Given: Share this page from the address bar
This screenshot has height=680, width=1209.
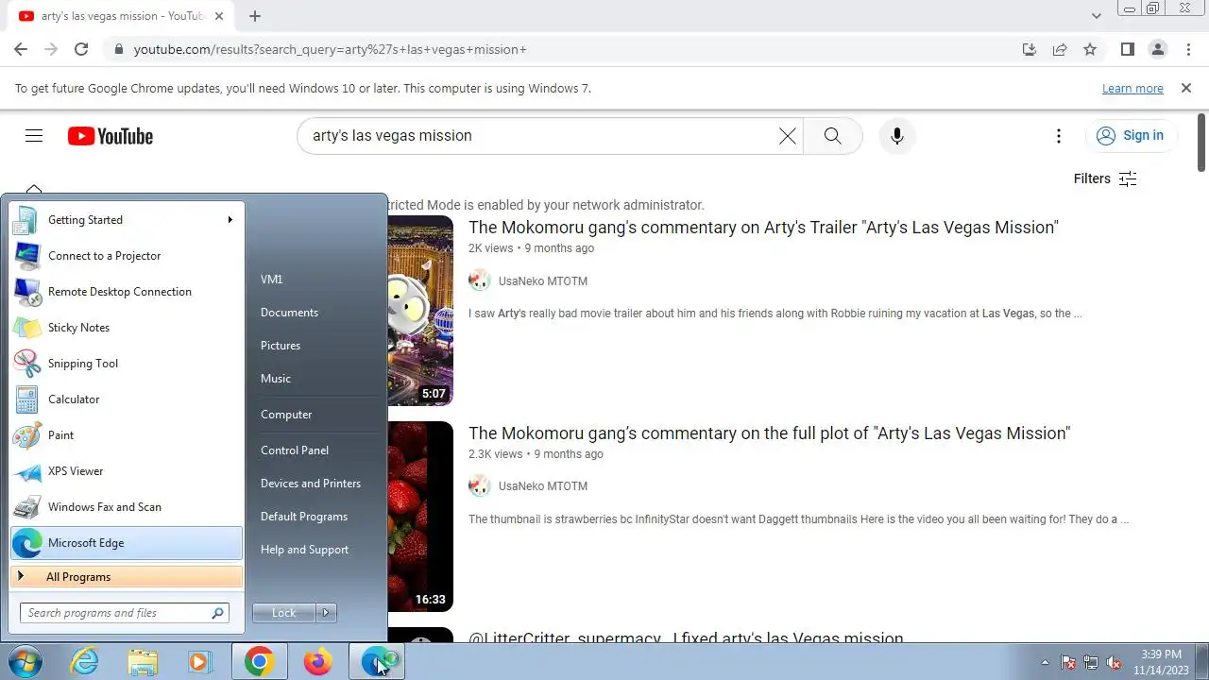Looking at the screenshot, I should pyautogui.click(x=1060, y=49).
